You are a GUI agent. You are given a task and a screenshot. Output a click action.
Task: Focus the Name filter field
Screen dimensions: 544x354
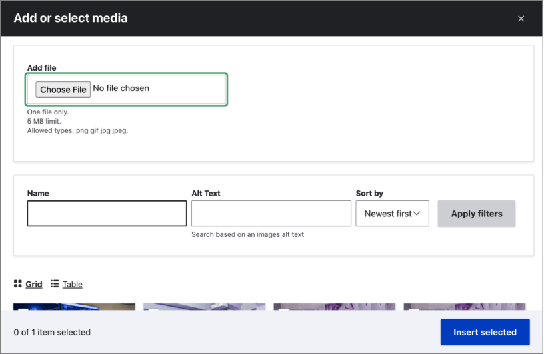[107, 214]
